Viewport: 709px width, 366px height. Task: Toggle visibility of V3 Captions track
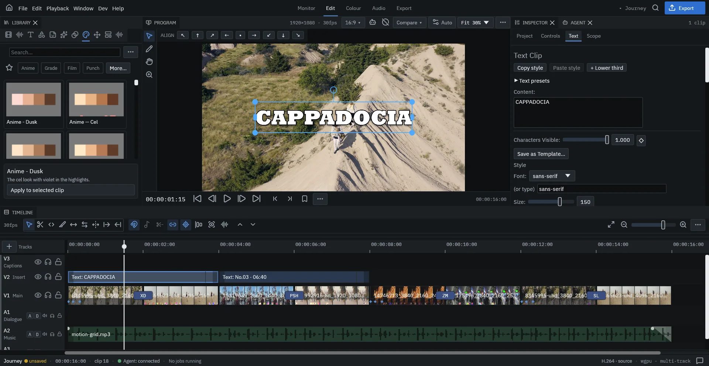pyautogui.click(x=38, y=262)
